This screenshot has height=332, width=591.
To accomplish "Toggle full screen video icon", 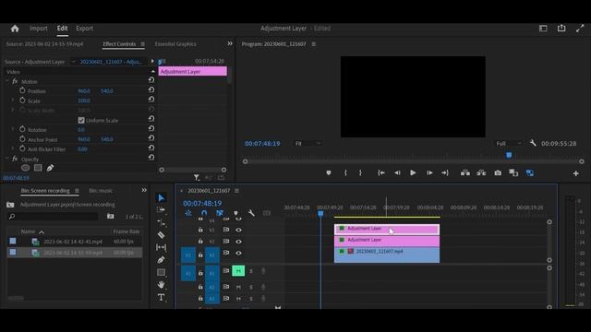I will [580, 29].
